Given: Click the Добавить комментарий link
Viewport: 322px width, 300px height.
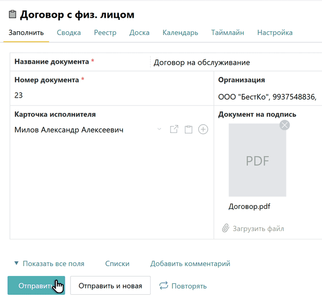Looking at the screenshot, I should coord(190,263).
